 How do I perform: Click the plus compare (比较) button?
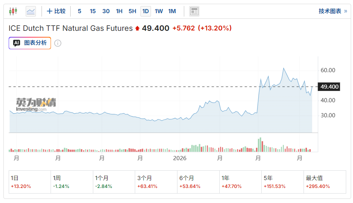[x=56, y=11]
